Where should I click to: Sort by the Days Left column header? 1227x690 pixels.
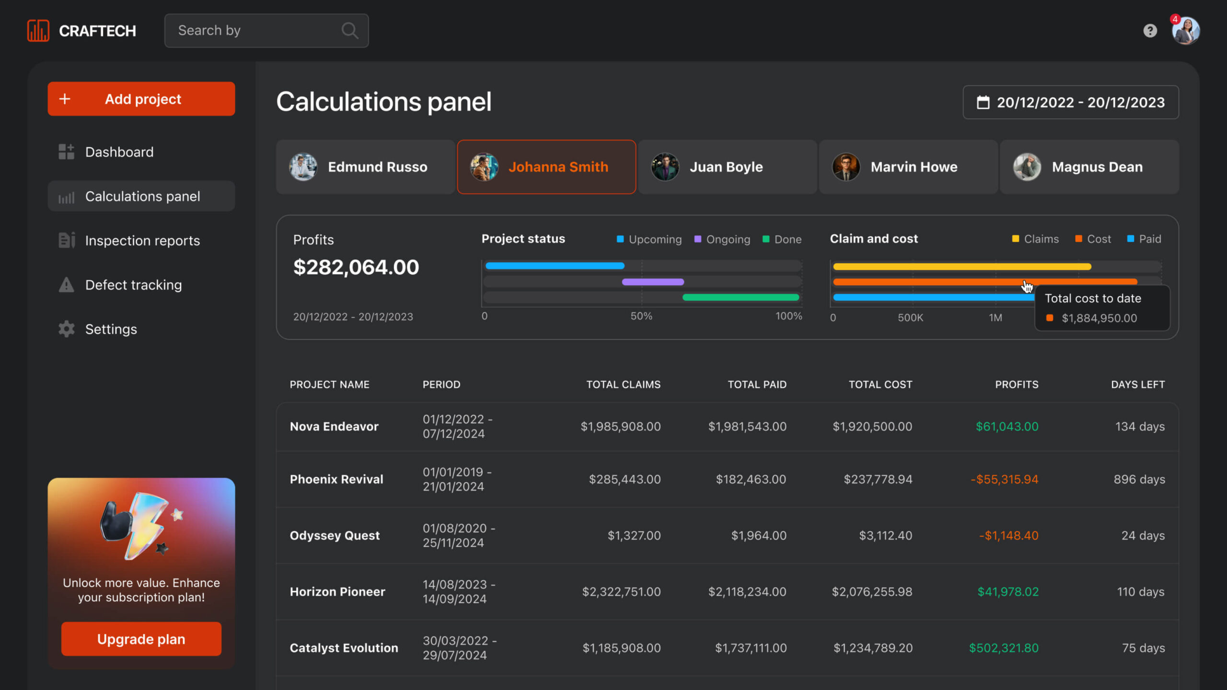click(x=1137, y=384)
